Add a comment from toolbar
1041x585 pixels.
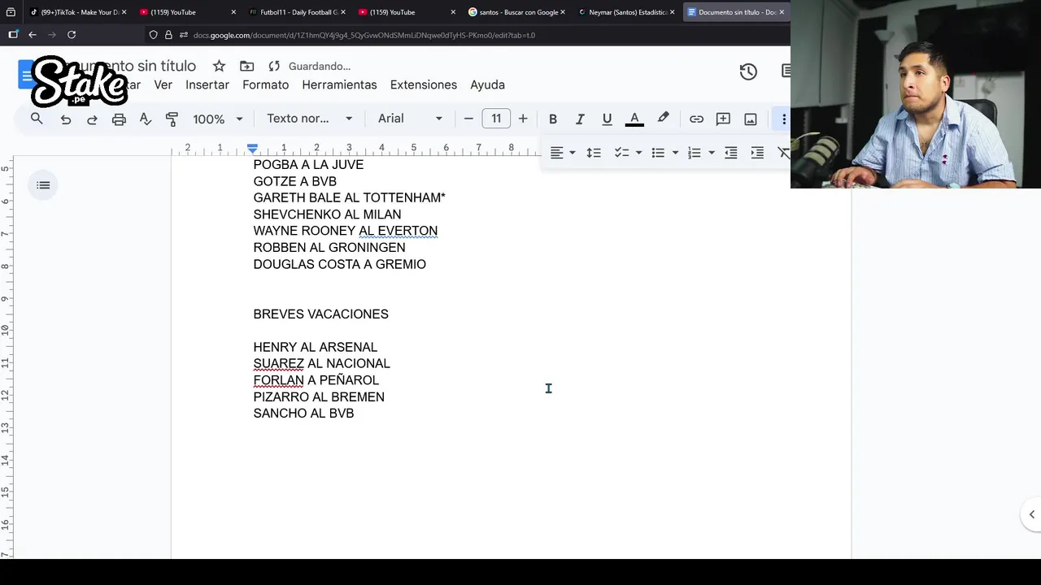pos(723,119)
